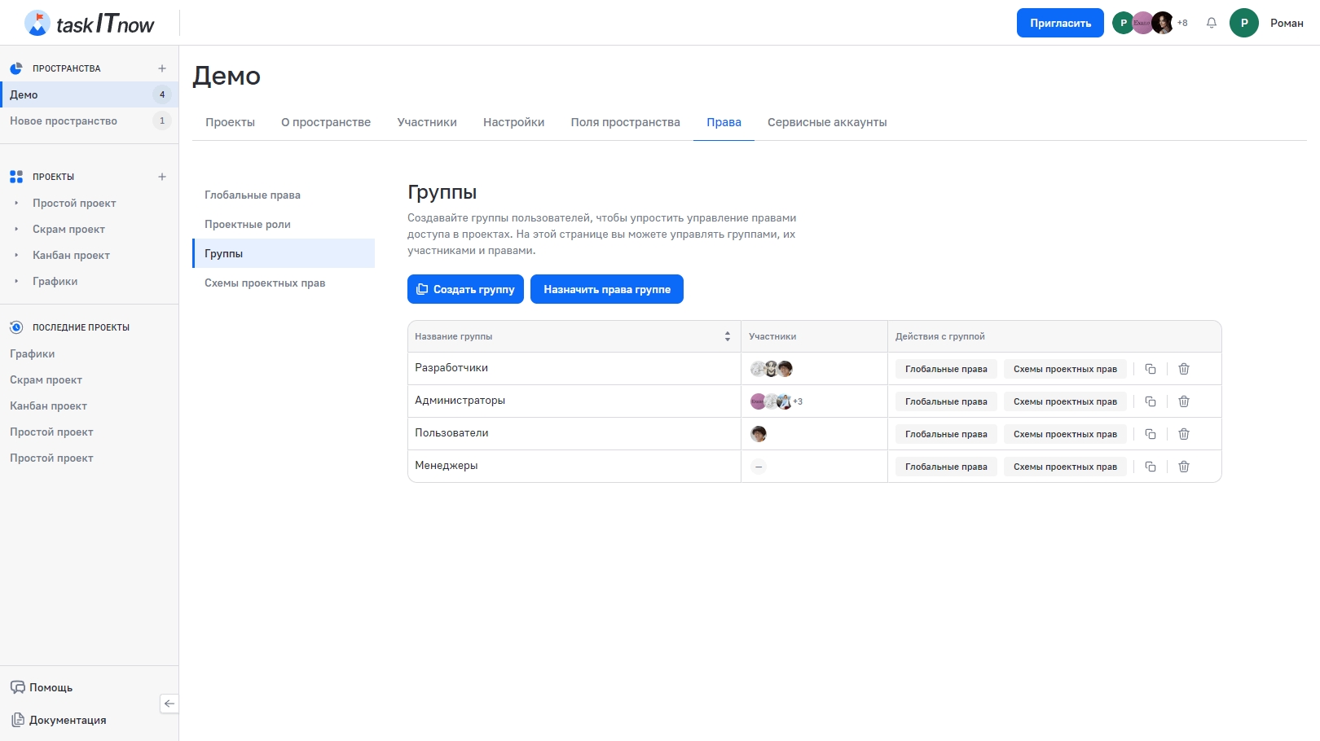Add a new space with plus icon
1320x741 pixels.
[162, 68]
